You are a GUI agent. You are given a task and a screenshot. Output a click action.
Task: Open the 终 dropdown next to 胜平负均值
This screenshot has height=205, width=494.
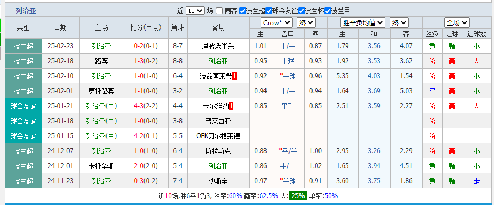[399, 22]
